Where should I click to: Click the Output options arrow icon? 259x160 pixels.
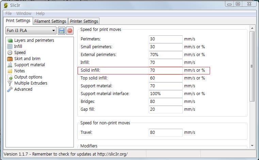click(x=10, y=77)
